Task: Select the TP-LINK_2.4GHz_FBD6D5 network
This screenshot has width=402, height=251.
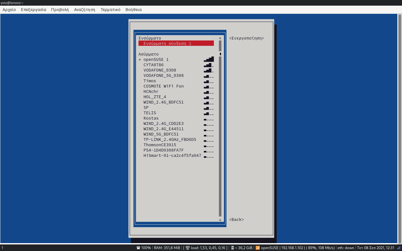Action: (x=176, y=139)
